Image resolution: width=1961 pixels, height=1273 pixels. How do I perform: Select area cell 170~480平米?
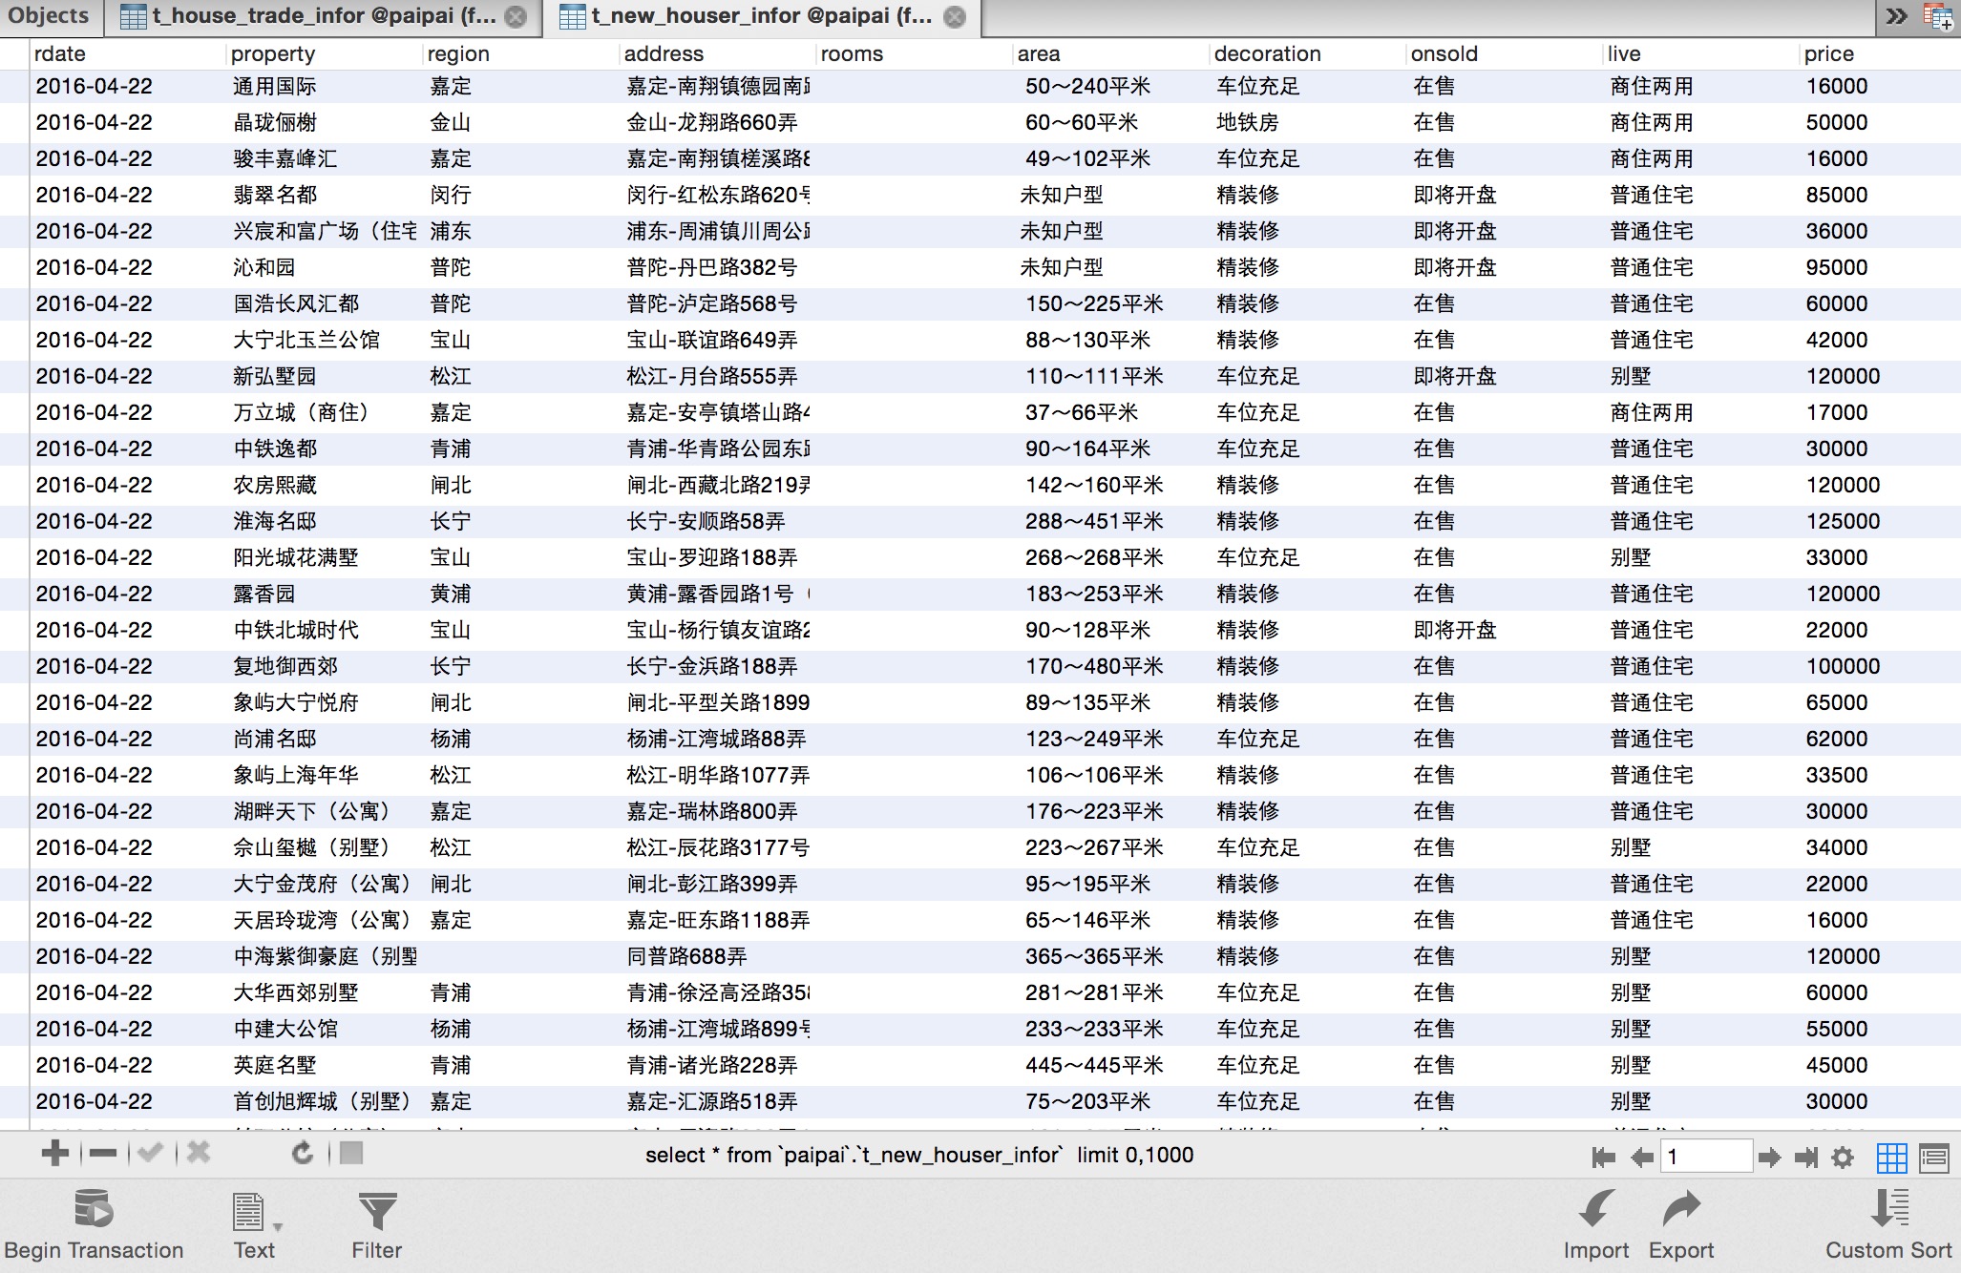[x=1094, y=666]
